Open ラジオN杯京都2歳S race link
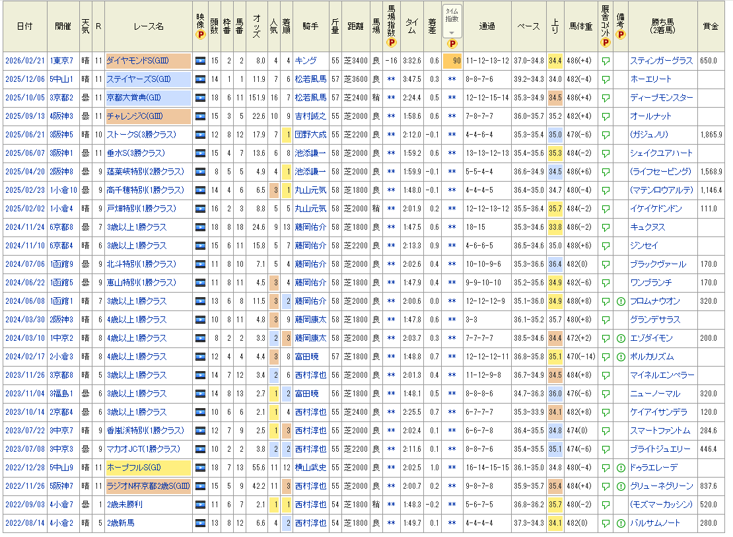 [x=148, y=486]
